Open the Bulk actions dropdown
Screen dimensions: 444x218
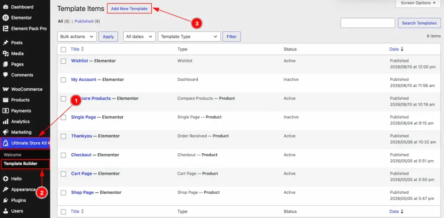77,36
